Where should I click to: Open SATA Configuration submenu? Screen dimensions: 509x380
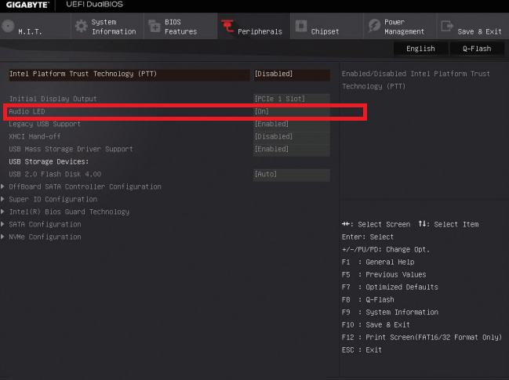click(45, 224)
